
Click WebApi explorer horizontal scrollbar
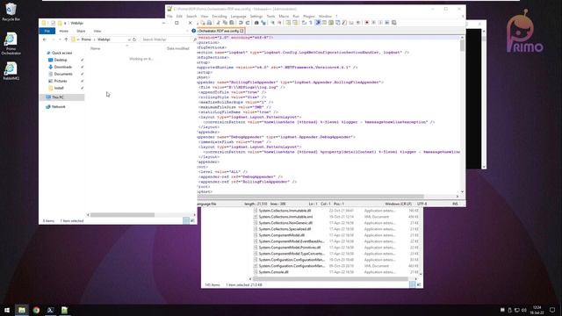pyautogui.click(x=122, y=215)
